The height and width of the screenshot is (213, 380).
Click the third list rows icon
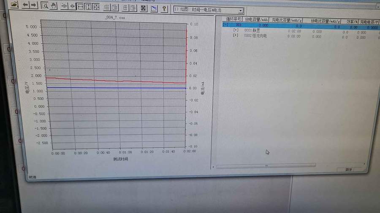[x=125, y=8]
